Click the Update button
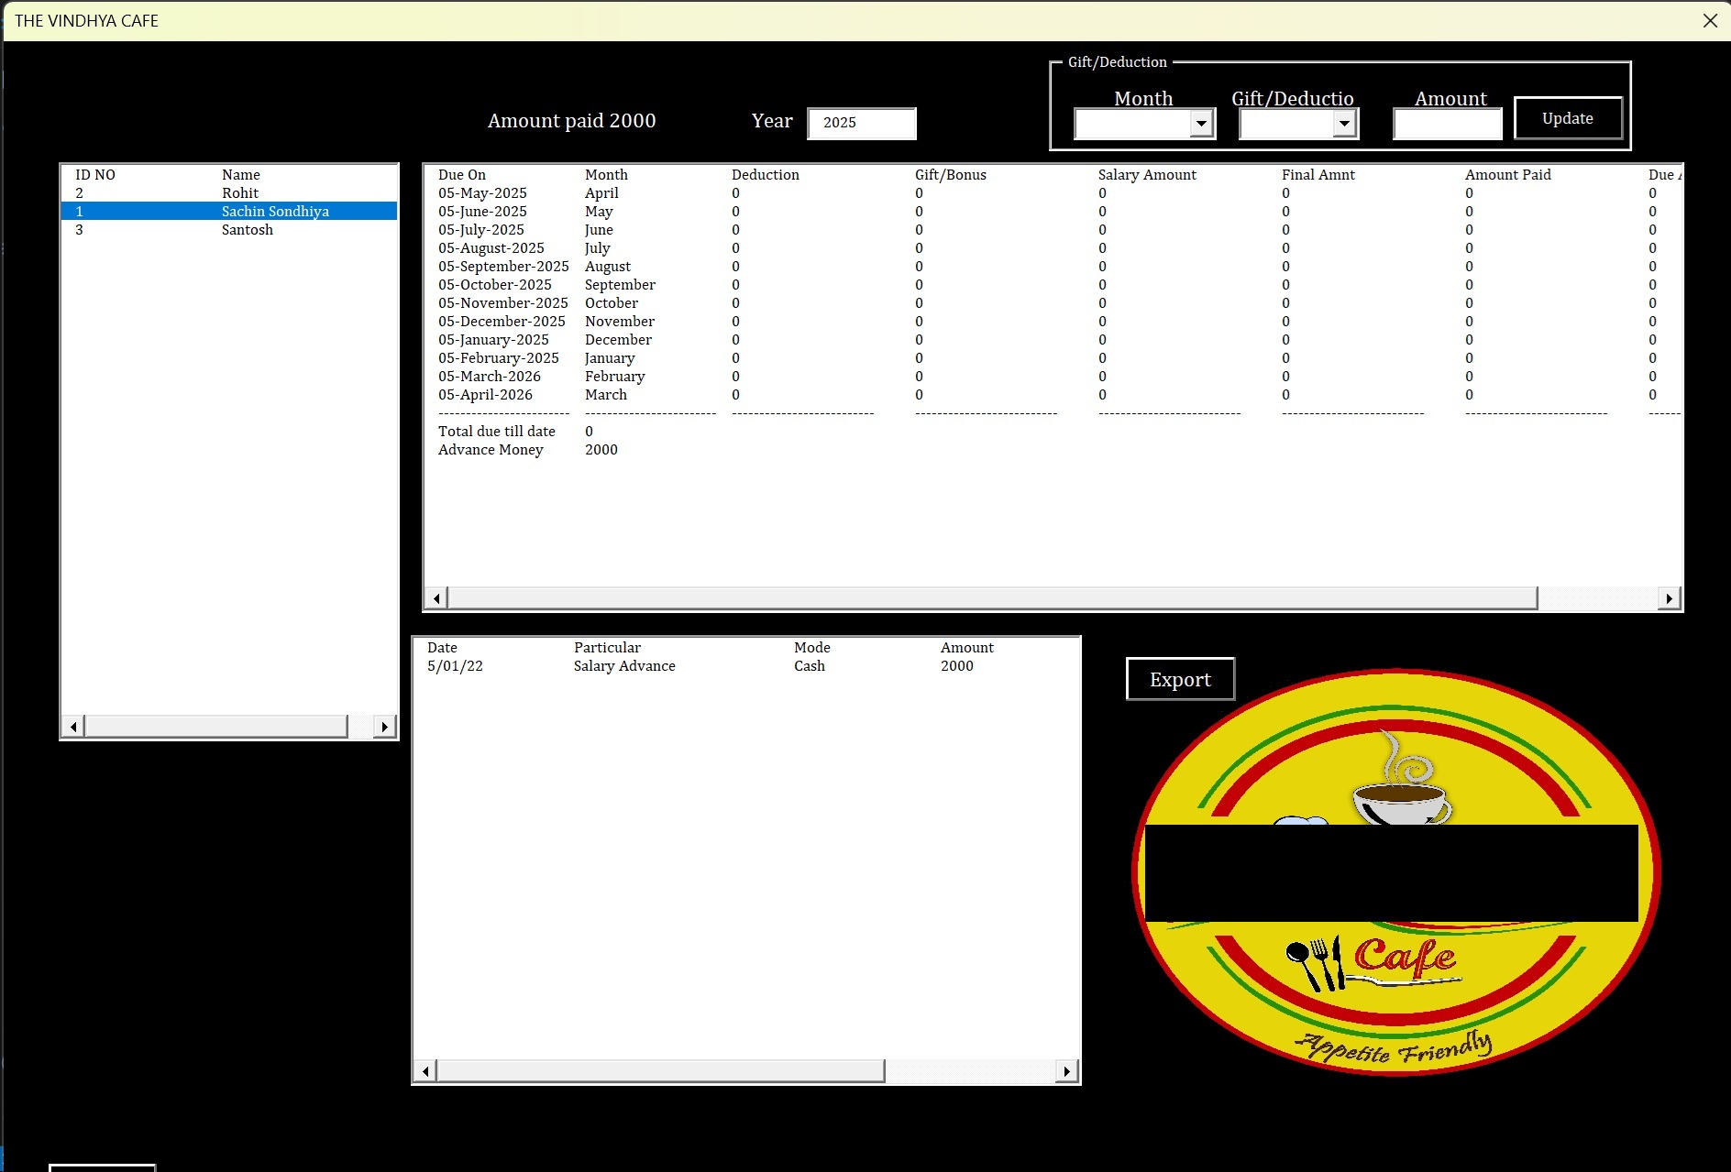 pos(1567,117)
